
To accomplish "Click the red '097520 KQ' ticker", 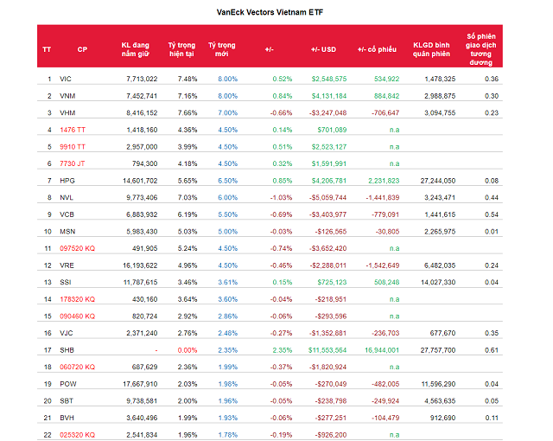I will point(77,248).
